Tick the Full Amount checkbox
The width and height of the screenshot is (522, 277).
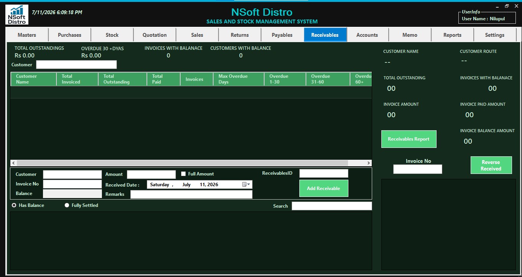click(183, 174)
